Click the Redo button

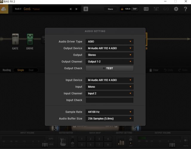tap(183, 70)
